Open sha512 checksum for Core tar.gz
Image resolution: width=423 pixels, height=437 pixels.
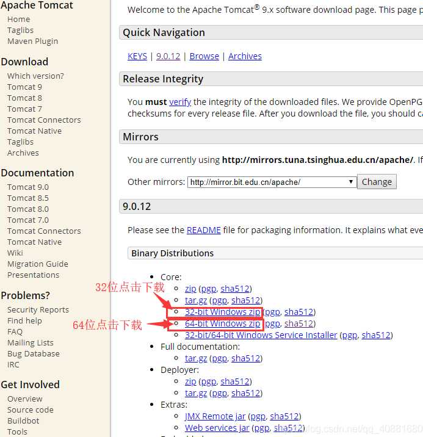(246, 300)
